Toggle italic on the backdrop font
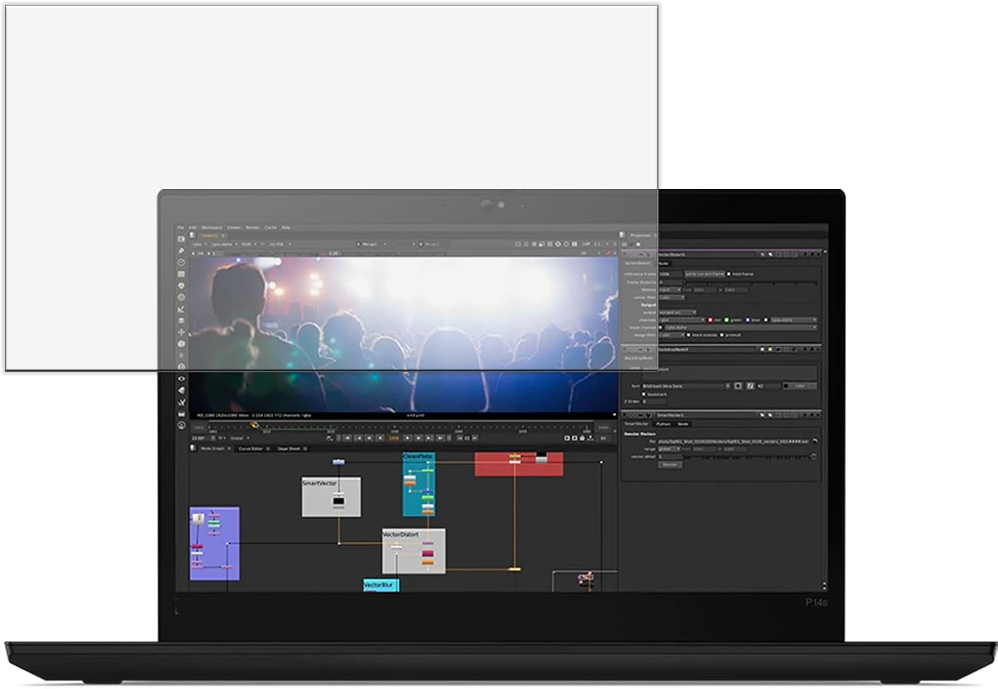This screenshot has width=998, height=689. (x=750, y=386)
